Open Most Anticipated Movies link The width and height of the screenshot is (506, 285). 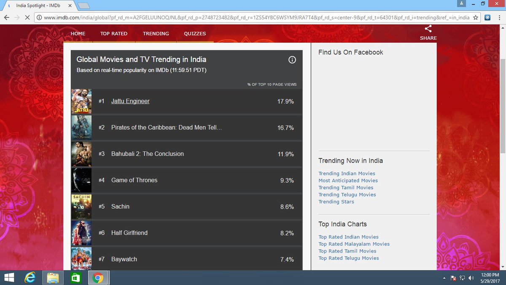click(348, 181)
